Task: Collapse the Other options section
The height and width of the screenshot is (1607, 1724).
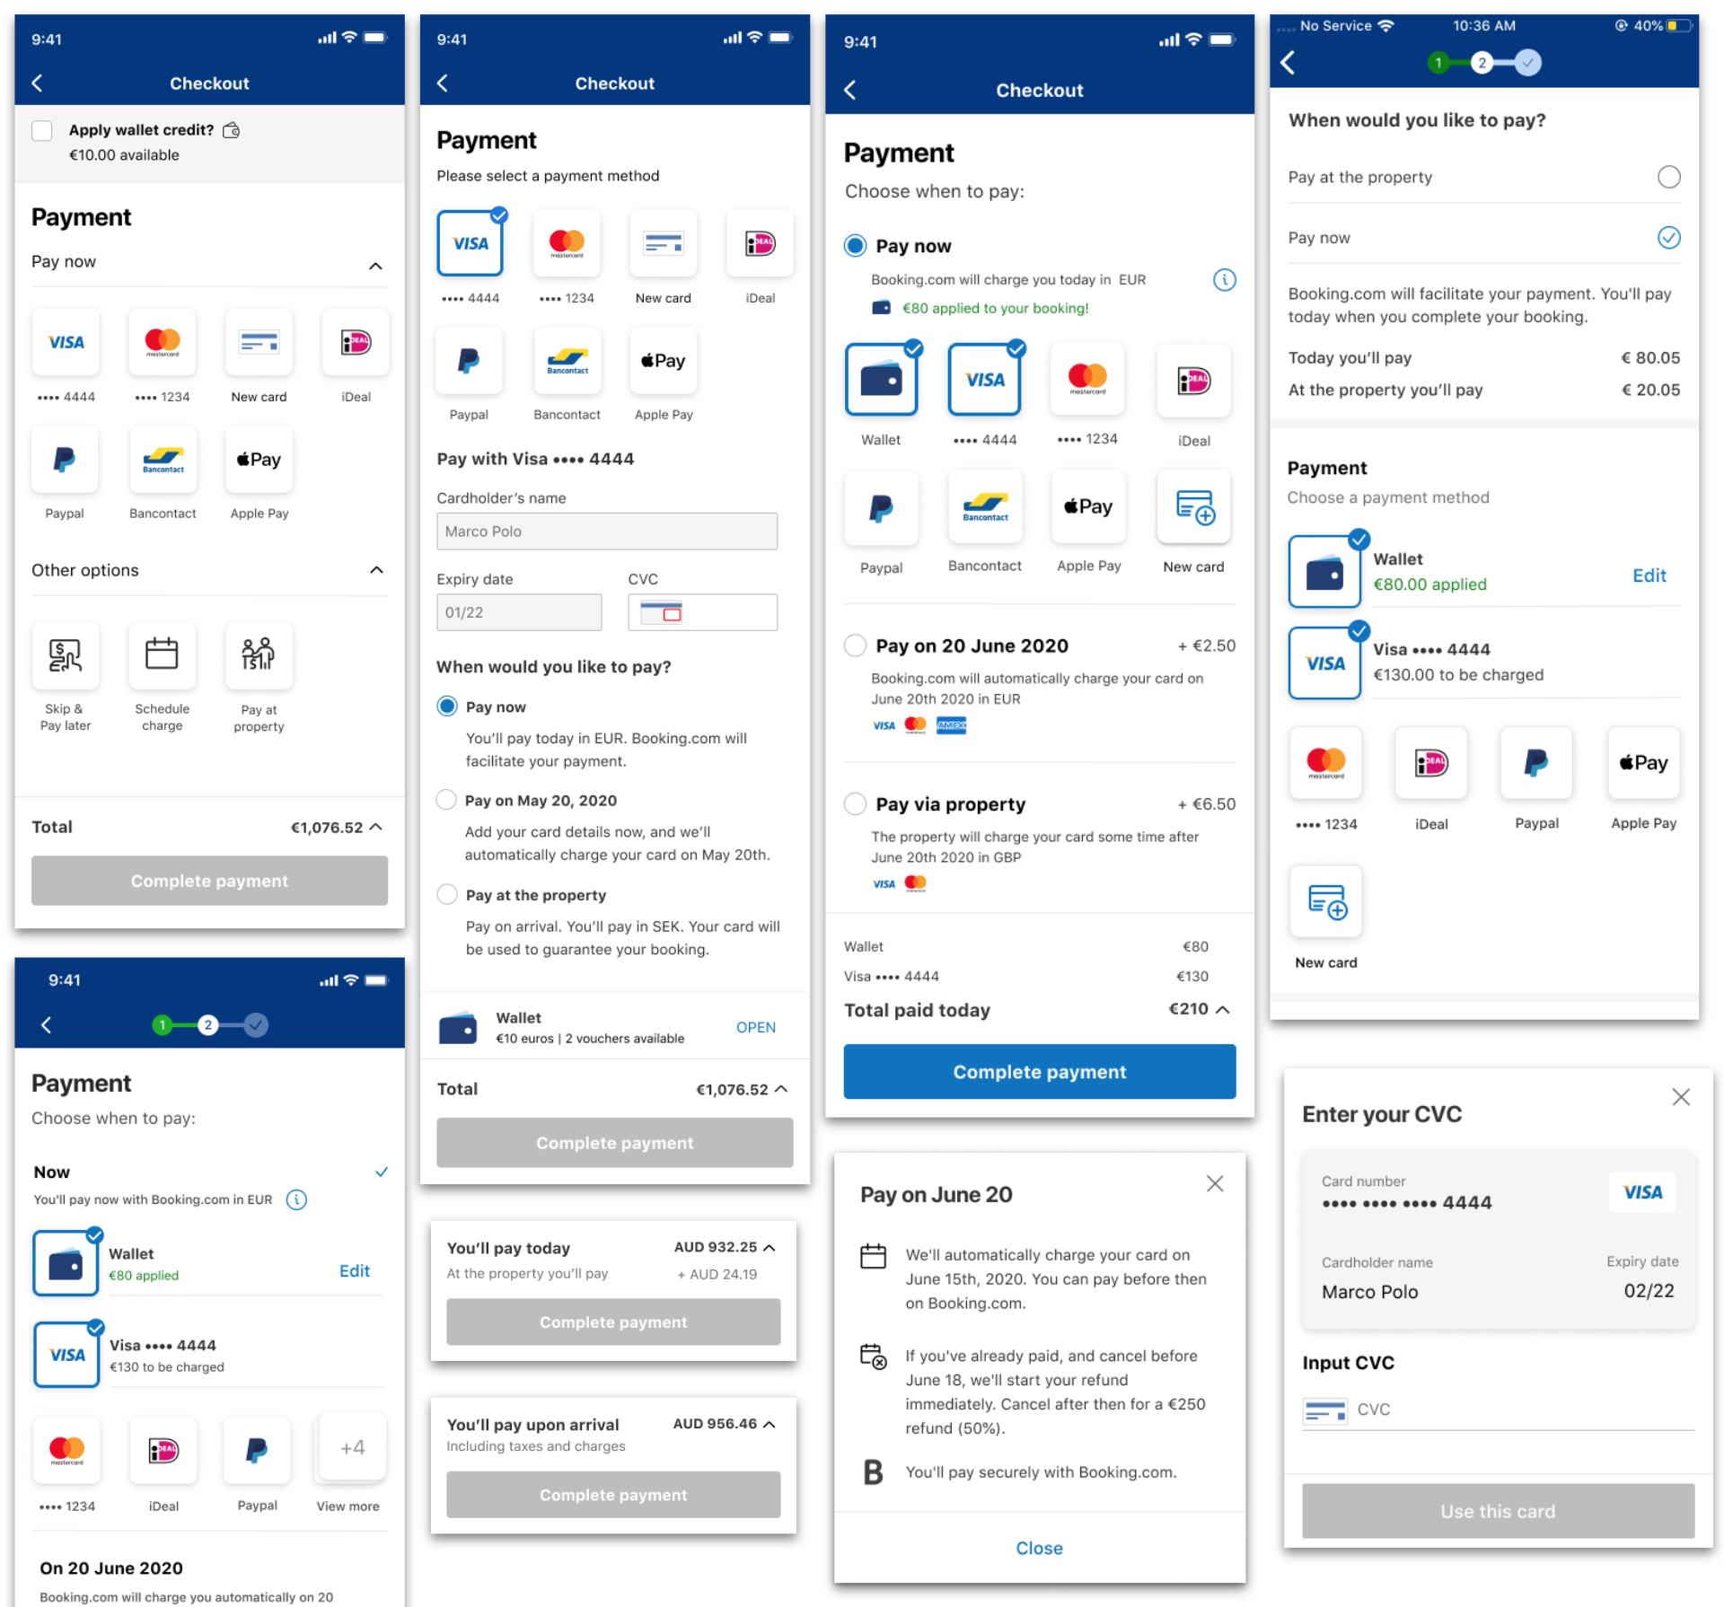Action: click(x=377, y=570)
